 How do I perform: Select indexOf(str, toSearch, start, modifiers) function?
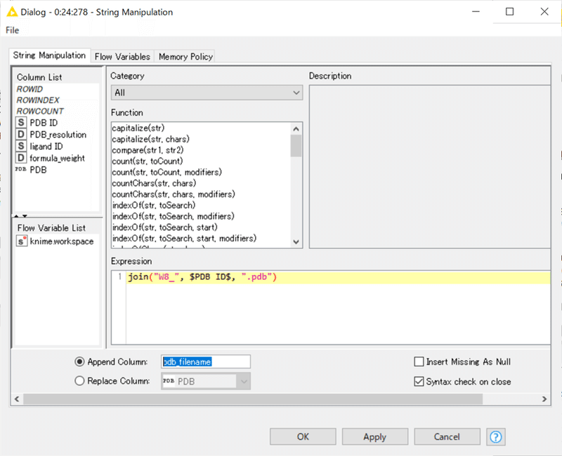184,239
